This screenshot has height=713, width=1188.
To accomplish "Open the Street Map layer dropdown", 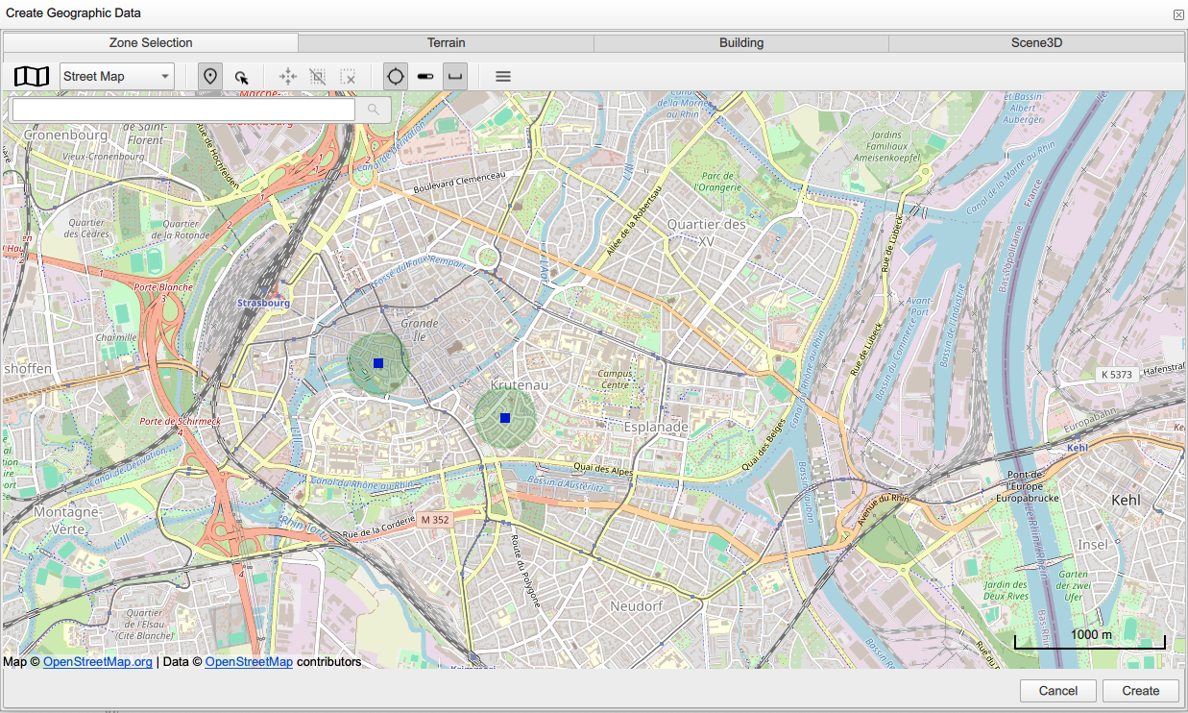I will [116, 77].
